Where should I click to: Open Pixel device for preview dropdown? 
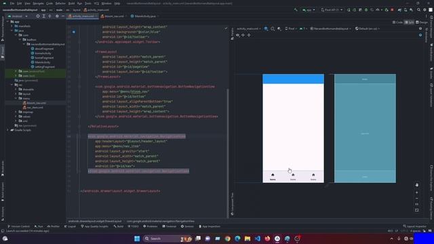tap(291, 28)
